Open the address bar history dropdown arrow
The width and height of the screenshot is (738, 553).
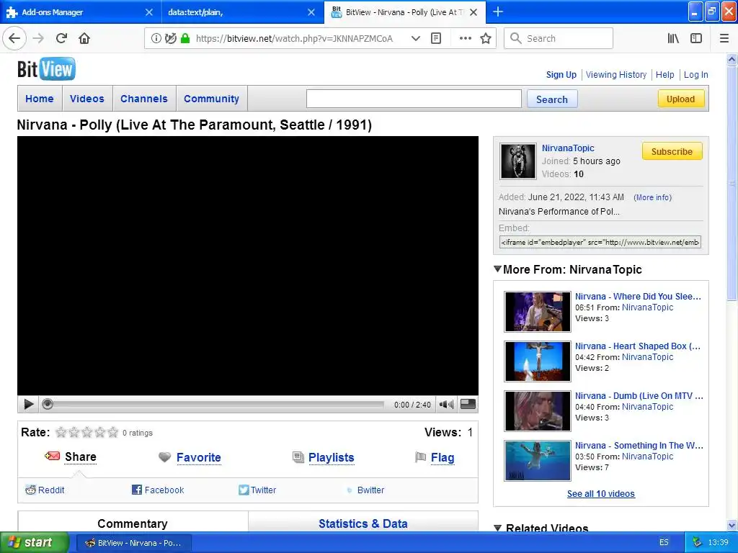(416, 39)
